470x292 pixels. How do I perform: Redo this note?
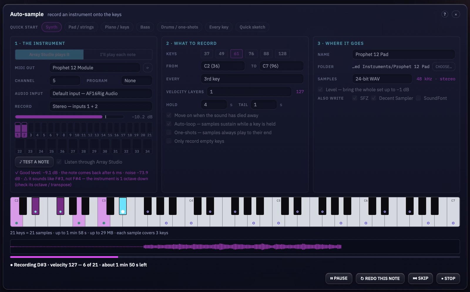(380, 278)
